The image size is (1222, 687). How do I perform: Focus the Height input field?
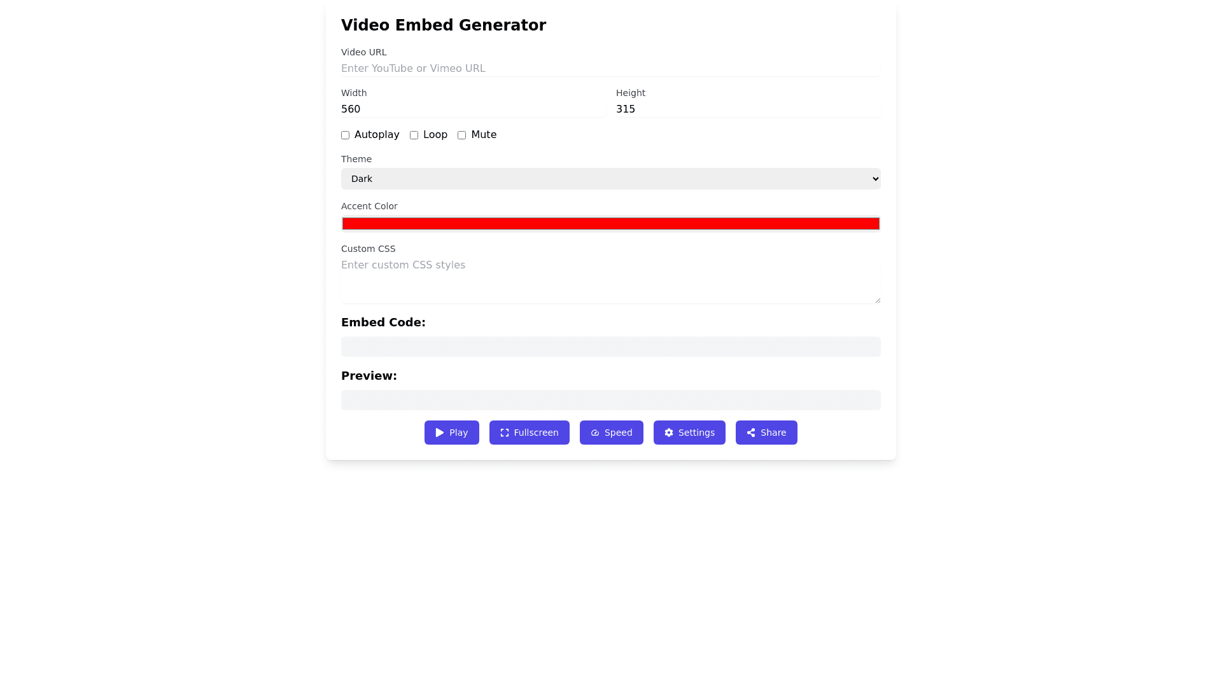coord(748,109)
